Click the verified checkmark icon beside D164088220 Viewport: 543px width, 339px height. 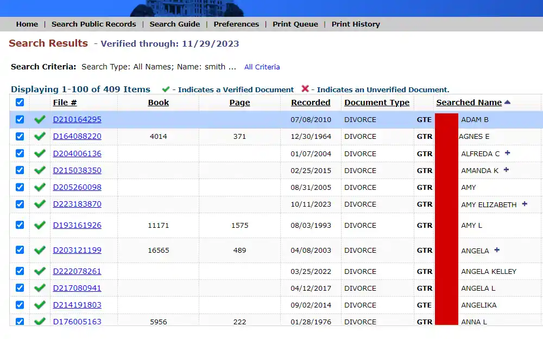[x=39, y=137]
